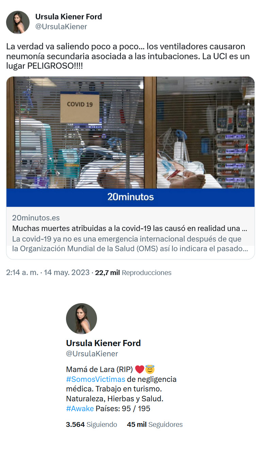
Task: Open the large round profile photo
Action: pyautogui.click(x=81, y=319)
